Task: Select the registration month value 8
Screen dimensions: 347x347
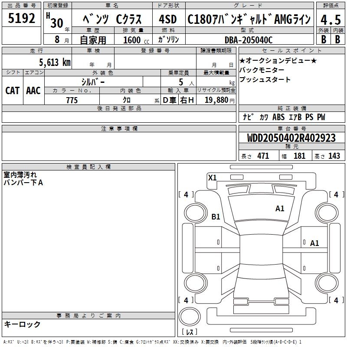Action: [57, 39]
